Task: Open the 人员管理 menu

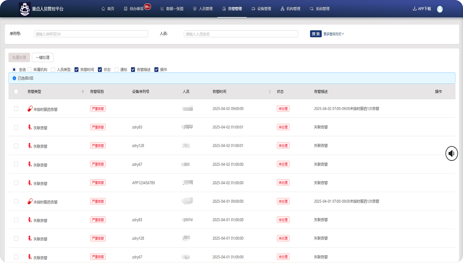Action: [203, 9]
